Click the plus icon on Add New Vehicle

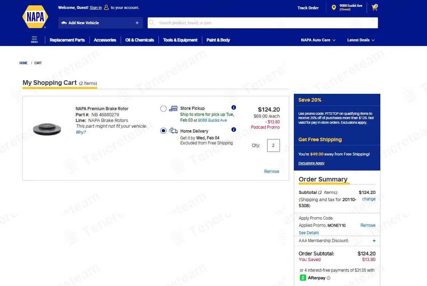point(137,23)
